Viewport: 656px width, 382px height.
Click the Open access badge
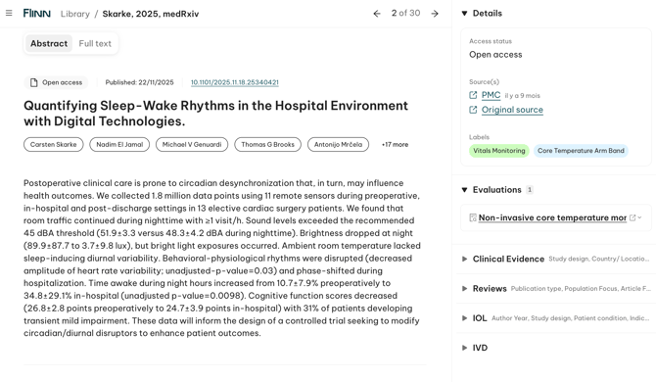[x=56, y=82]
